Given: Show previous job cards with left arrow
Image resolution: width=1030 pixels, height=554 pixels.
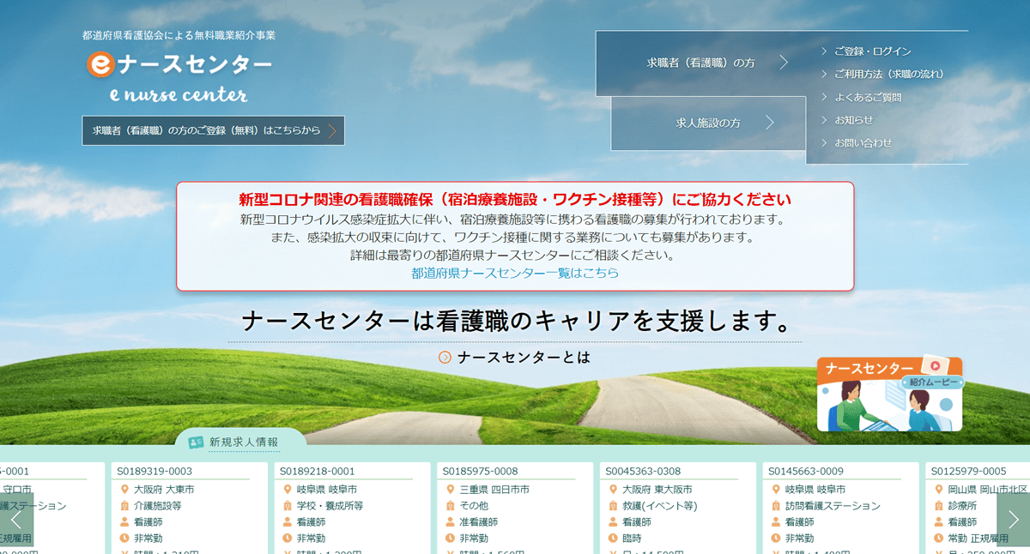Looking at the screenshot, I should click(x=16, y=519).
